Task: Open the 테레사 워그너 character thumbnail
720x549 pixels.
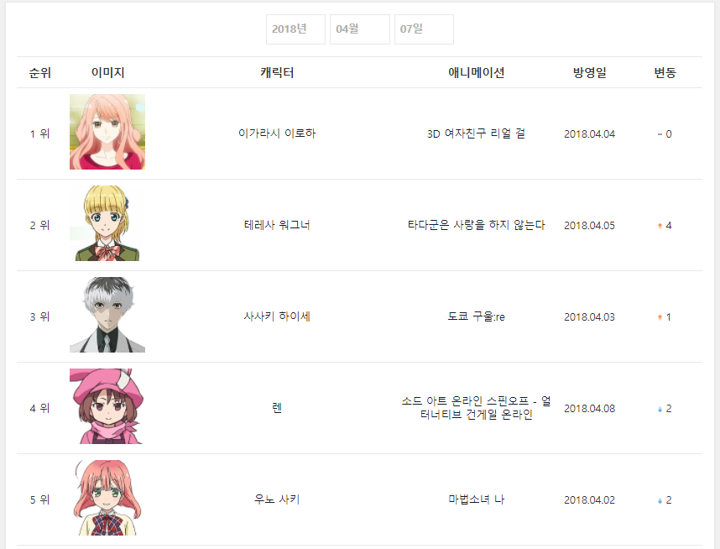Action: coord(107,223)
